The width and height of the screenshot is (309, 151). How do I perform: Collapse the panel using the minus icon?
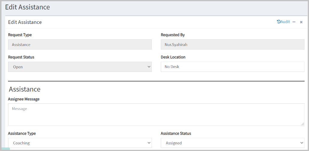[x=294, y=22]
